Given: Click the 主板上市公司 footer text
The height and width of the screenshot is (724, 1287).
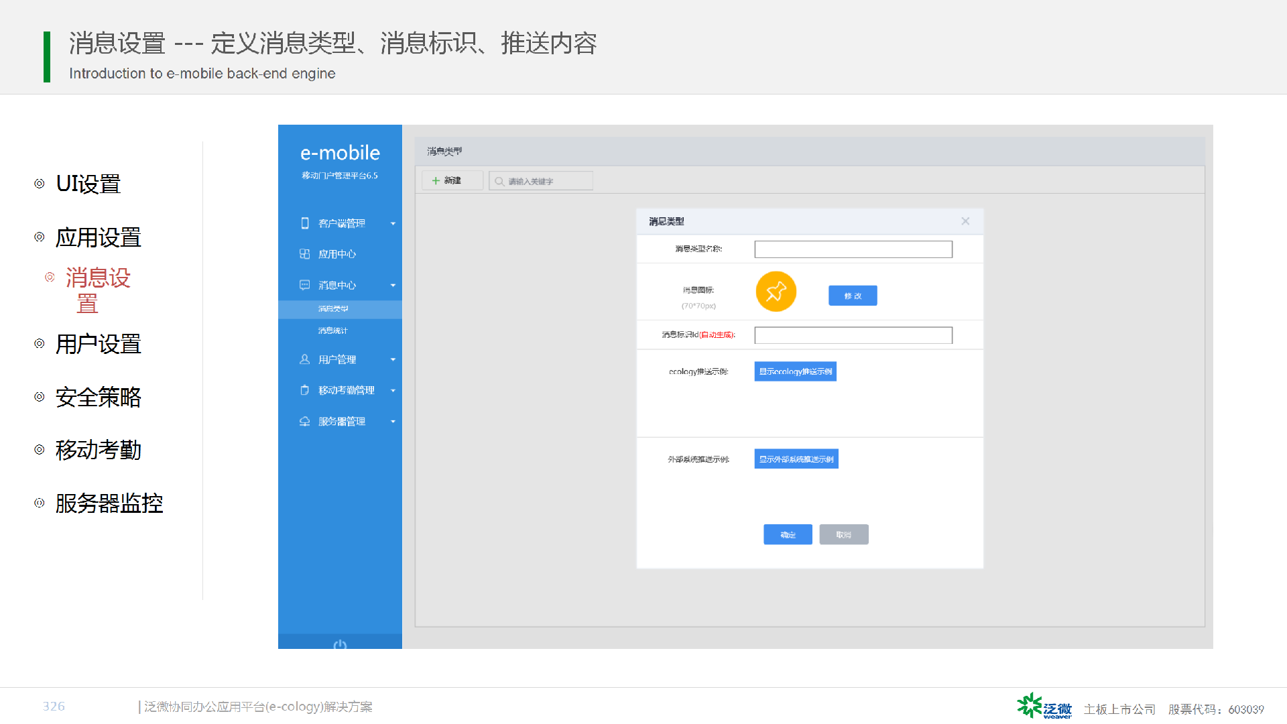Looking at the screenshot, I should point(1119,709).
